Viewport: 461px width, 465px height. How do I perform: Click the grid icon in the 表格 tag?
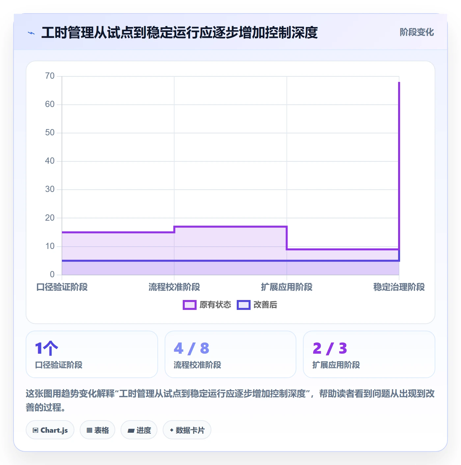pos(89,430)
